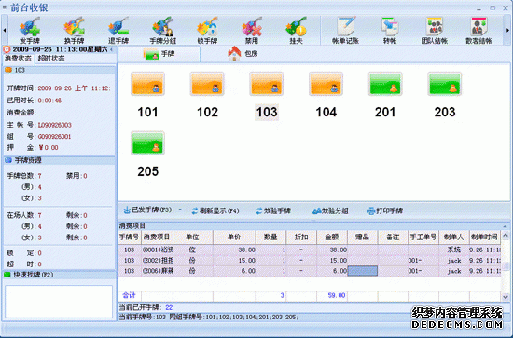
Task: Click 刷新显示 (F4) refresh button
Action: click(x=215, y=210)
